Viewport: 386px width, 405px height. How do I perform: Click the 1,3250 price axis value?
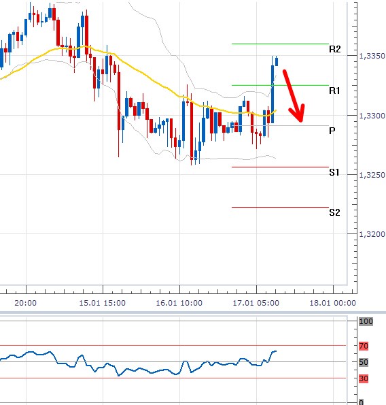tap(372, 175)
